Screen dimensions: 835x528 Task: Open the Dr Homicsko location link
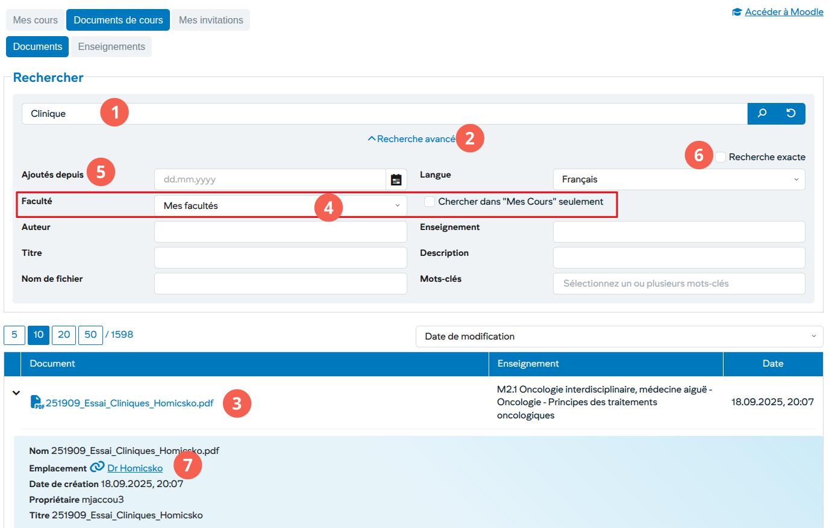(x=135, y=468)
